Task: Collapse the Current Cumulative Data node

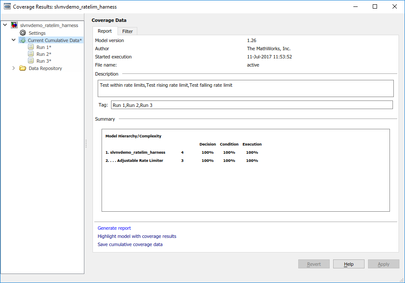Action: click(13, 40)
